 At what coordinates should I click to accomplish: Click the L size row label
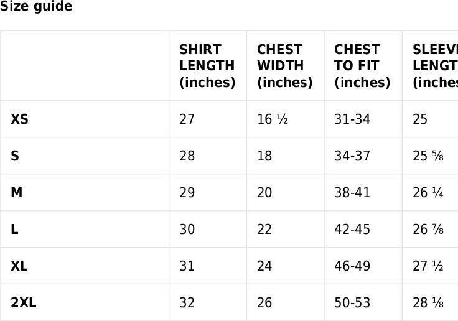[14, 229]
